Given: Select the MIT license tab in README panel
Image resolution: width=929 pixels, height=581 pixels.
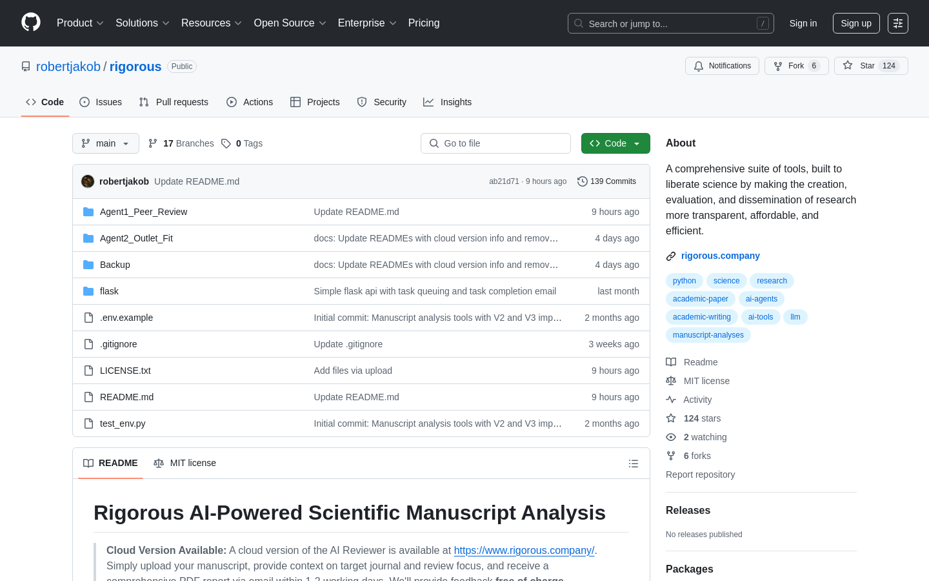Looking at the screenshot, I should (185, 463).
